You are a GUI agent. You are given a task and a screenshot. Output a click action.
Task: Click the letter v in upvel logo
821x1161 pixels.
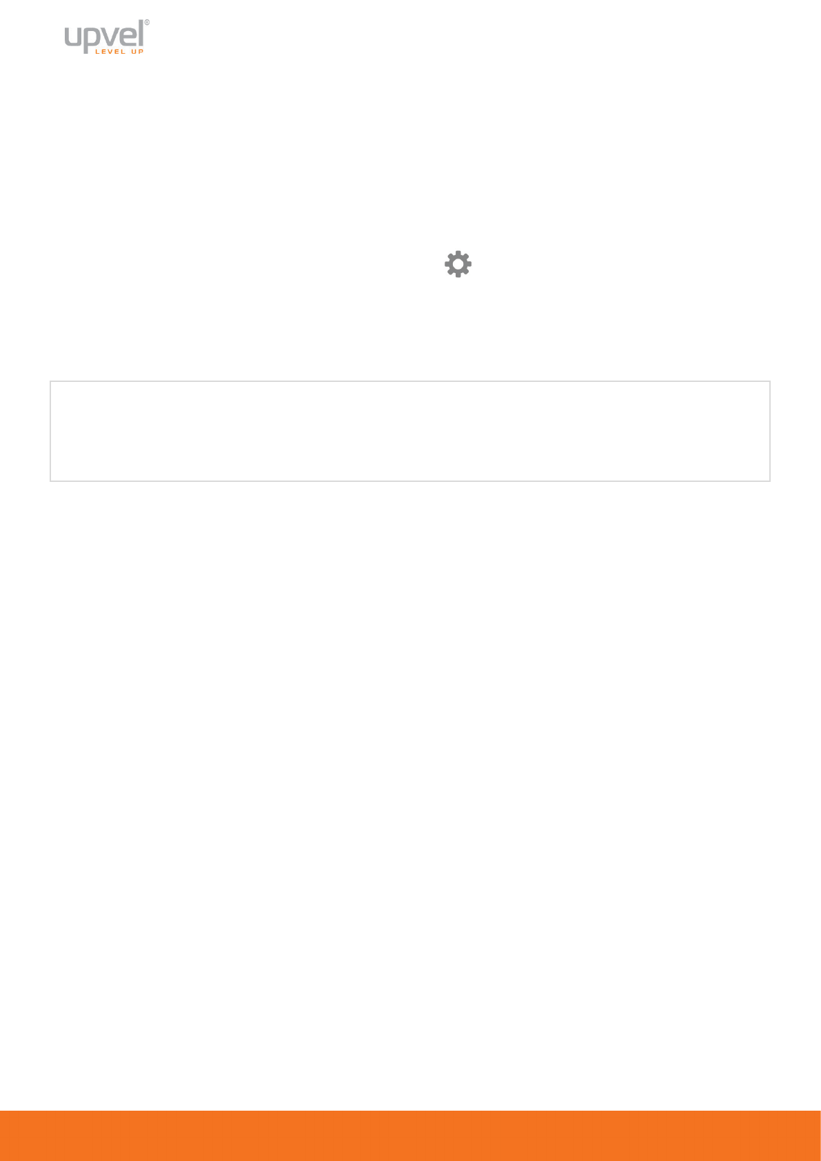click(110, 37)
